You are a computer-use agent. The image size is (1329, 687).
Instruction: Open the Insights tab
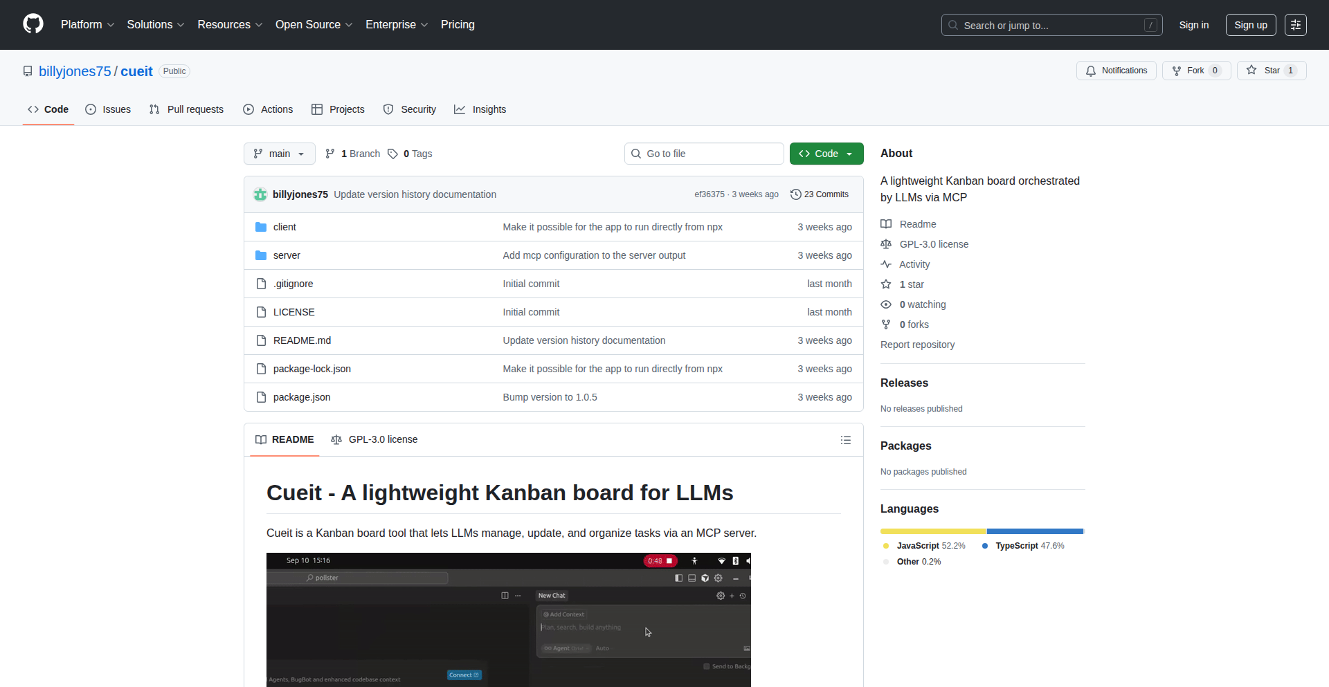click(x=480, y=109)
